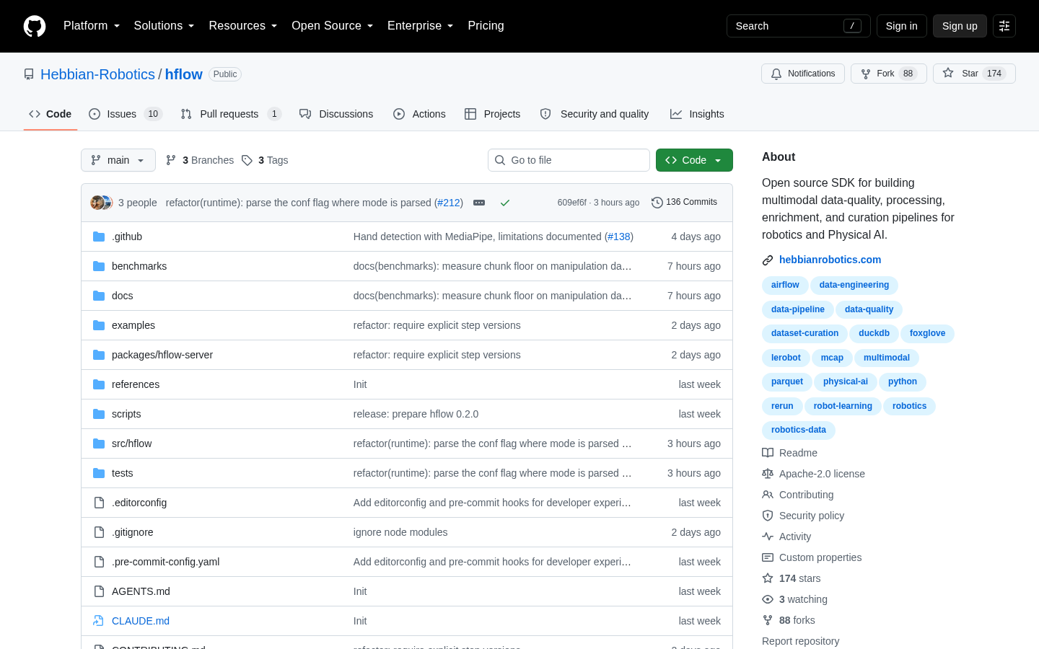Click the link icon beside hebbianrobotics.com

[768, 260]
